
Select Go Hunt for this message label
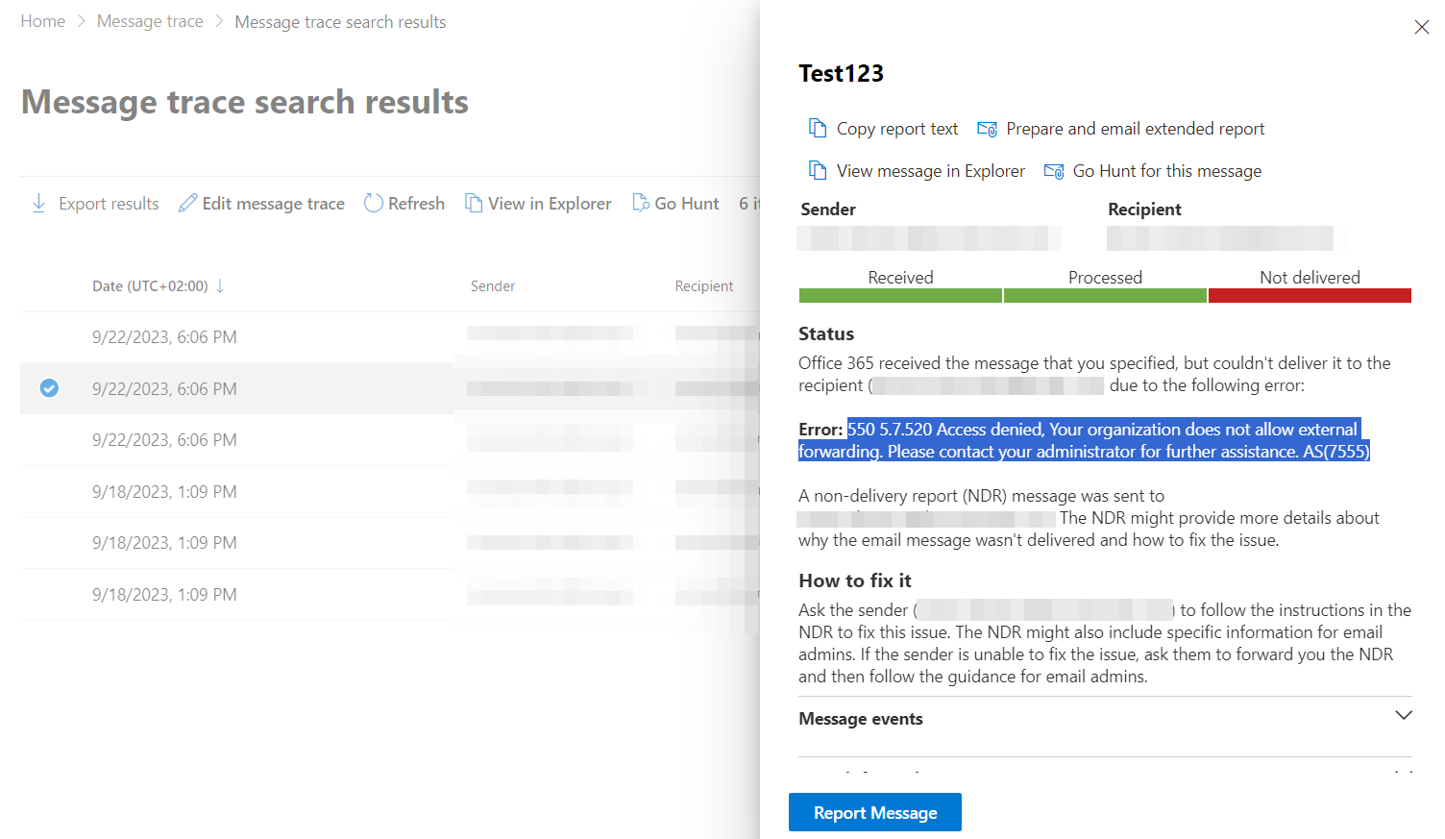pyautogui.click(x=1167, y=171)
